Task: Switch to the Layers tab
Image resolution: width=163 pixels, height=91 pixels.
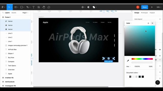Action: [7, 13]
